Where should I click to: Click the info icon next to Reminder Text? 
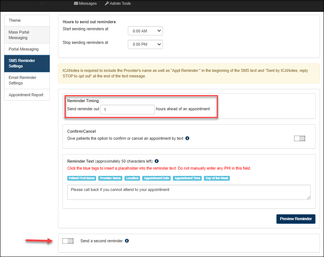157,161
